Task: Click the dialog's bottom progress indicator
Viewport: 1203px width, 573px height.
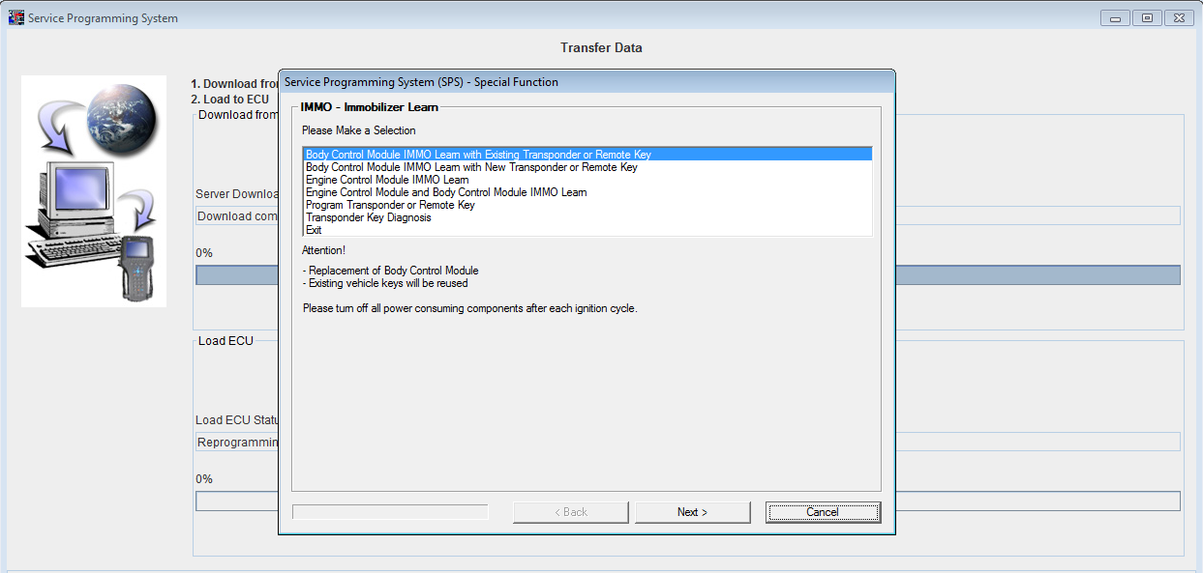Action: pos(390,512)
